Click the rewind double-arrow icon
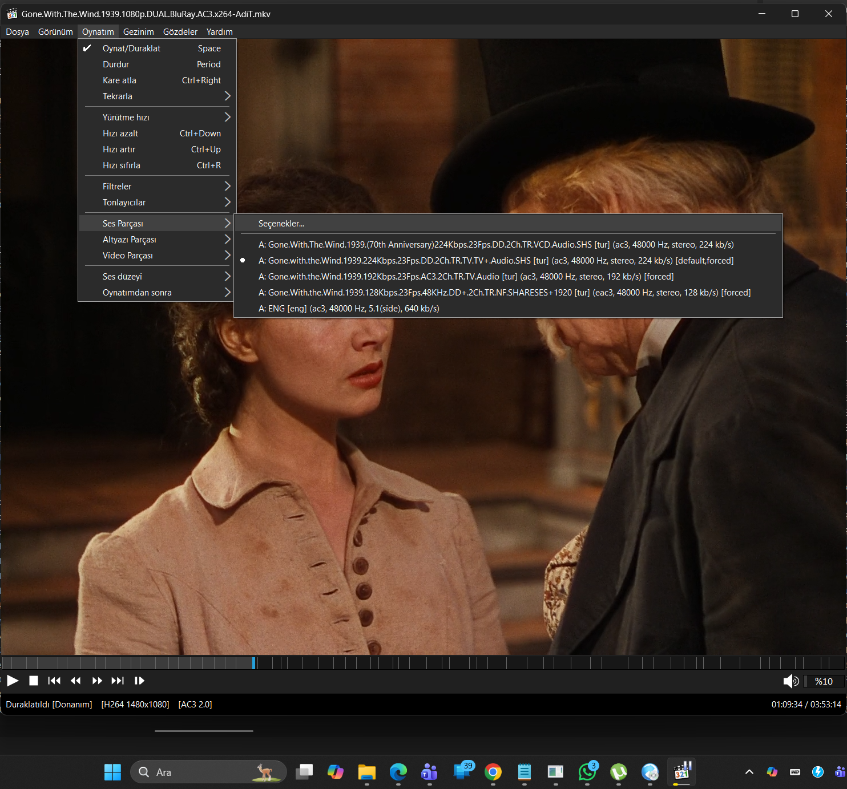847x789 pixels. click(75, 681)
